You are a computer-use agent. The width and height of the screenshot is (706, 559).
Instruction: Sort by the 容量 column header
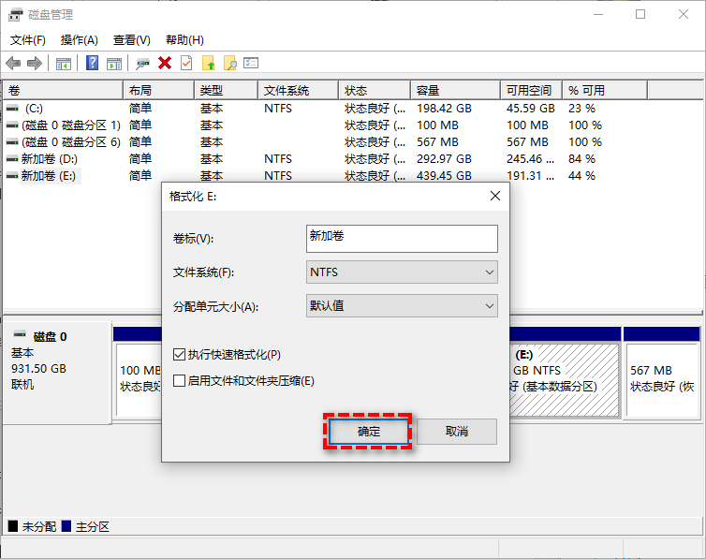pyautogui.click(x=456, y=91)
